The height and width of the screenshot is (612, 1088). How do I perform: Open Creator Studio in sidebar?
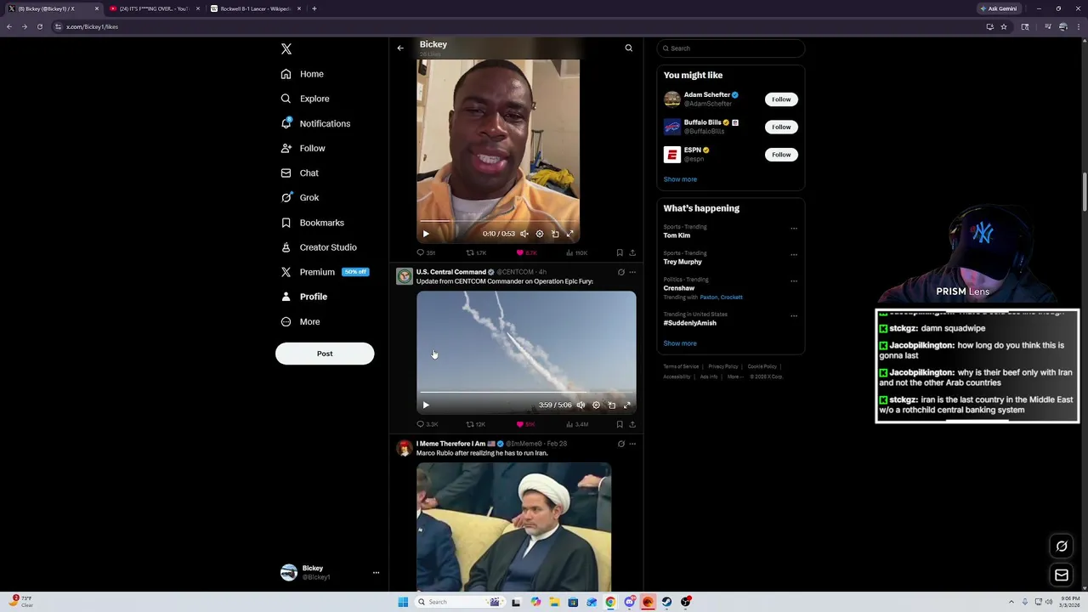coord(319,247)
